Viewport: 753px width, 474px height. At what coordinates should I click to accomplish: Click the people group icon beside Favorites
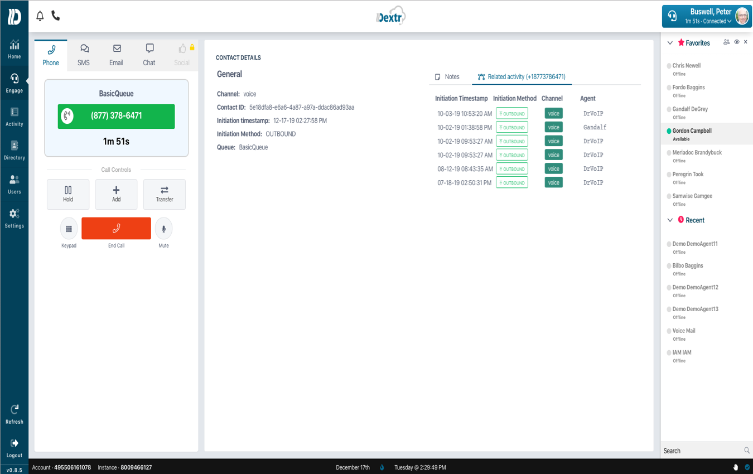tap(726, 42)
